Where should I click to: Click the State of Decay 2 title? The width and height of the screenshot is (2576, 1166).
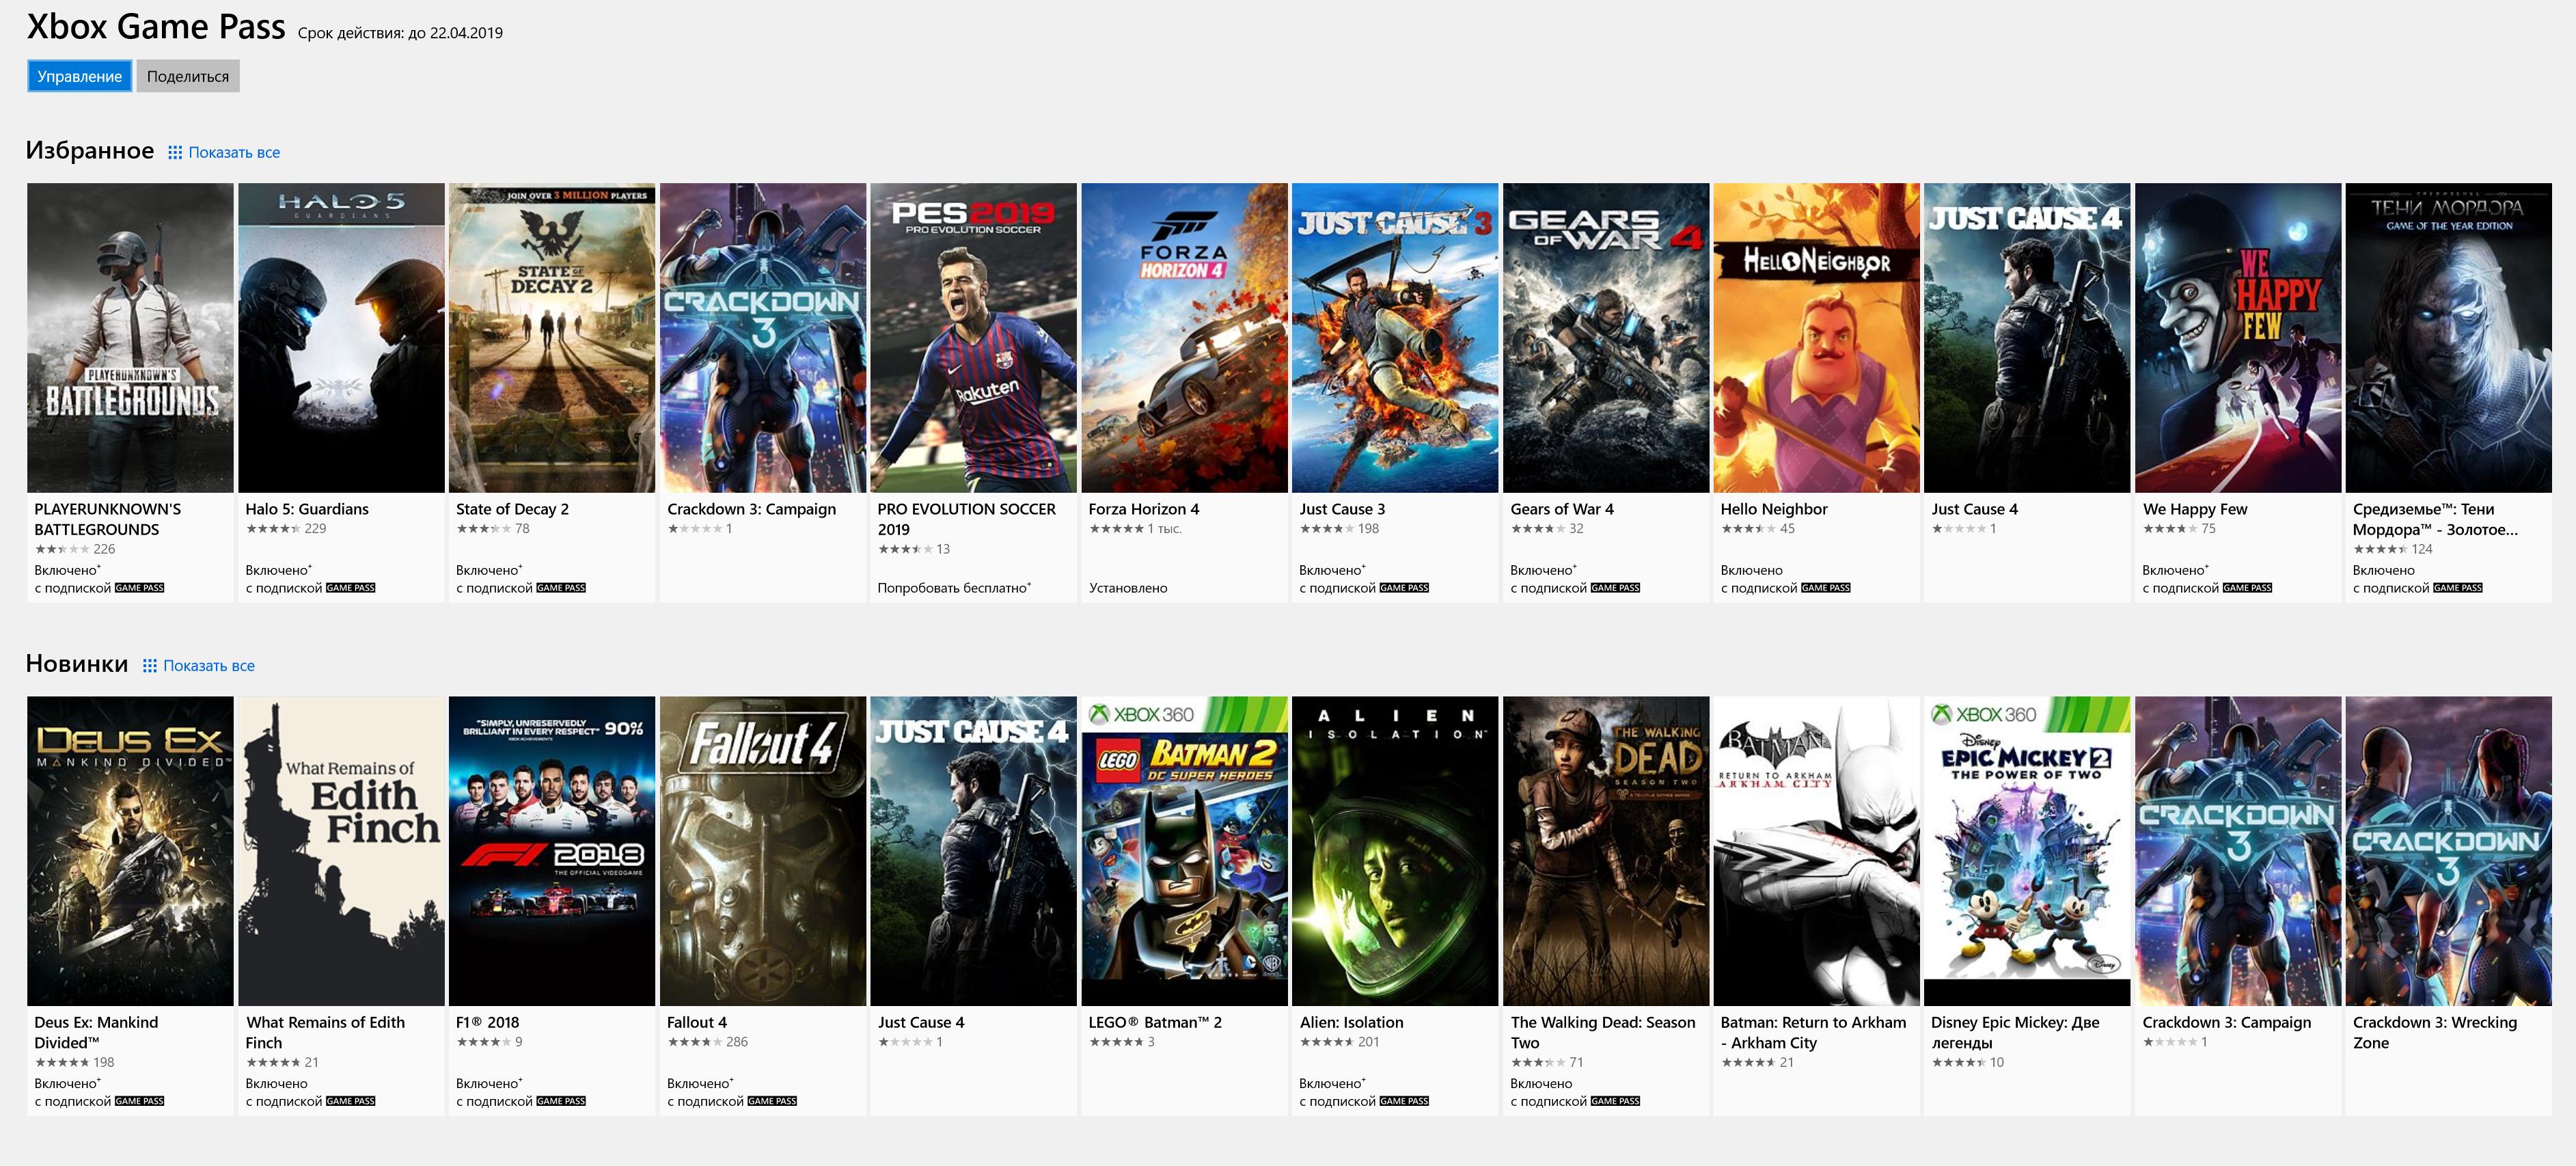pyautogui.click(x=512, y=509)
